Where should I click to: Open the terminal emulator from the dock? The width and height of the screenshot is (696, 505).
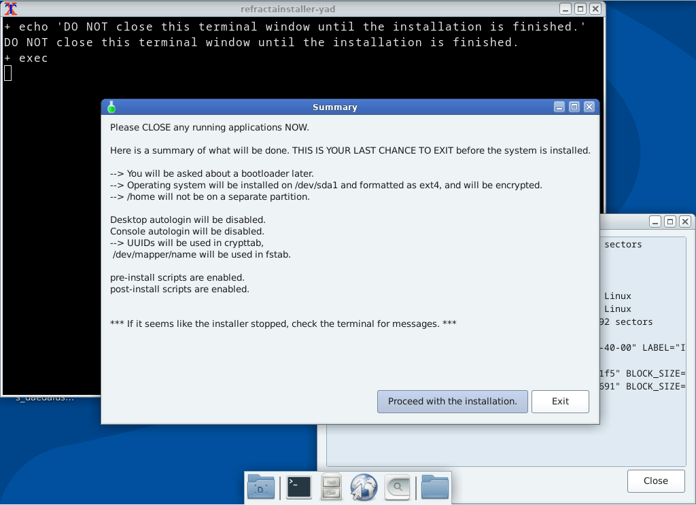pos(298,487)
